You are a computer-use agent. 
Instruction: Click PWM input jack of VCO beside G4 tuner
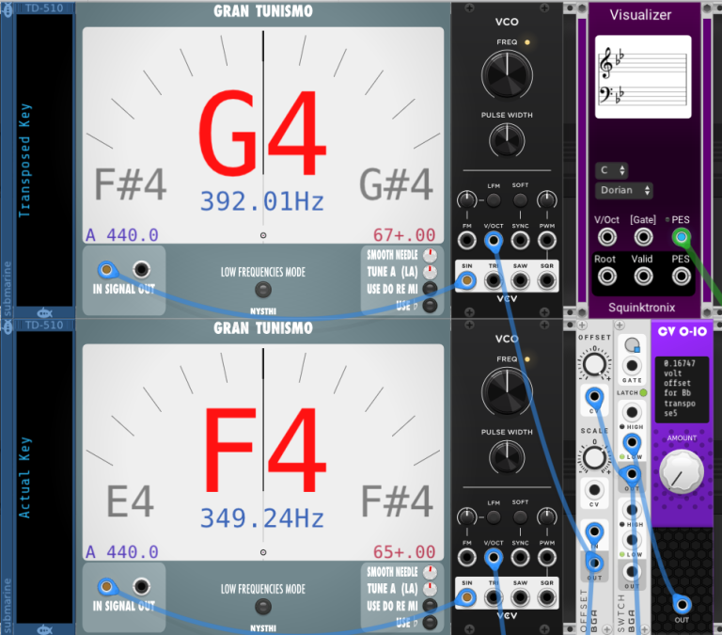tap(546, 240)
